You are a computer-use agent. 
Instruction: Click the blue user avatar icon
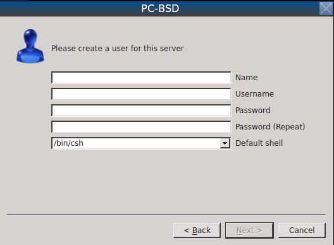pyautogui.click(x=30, y=46)
